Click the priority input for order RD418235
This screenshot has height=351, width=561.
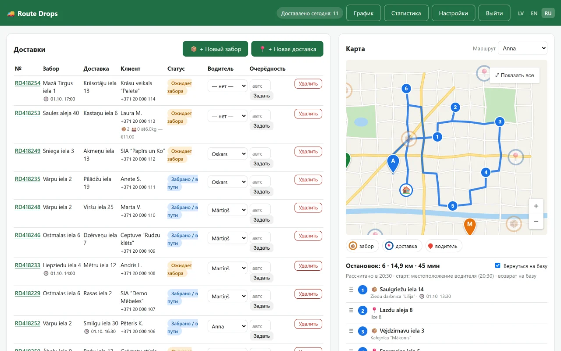point(260,182)
